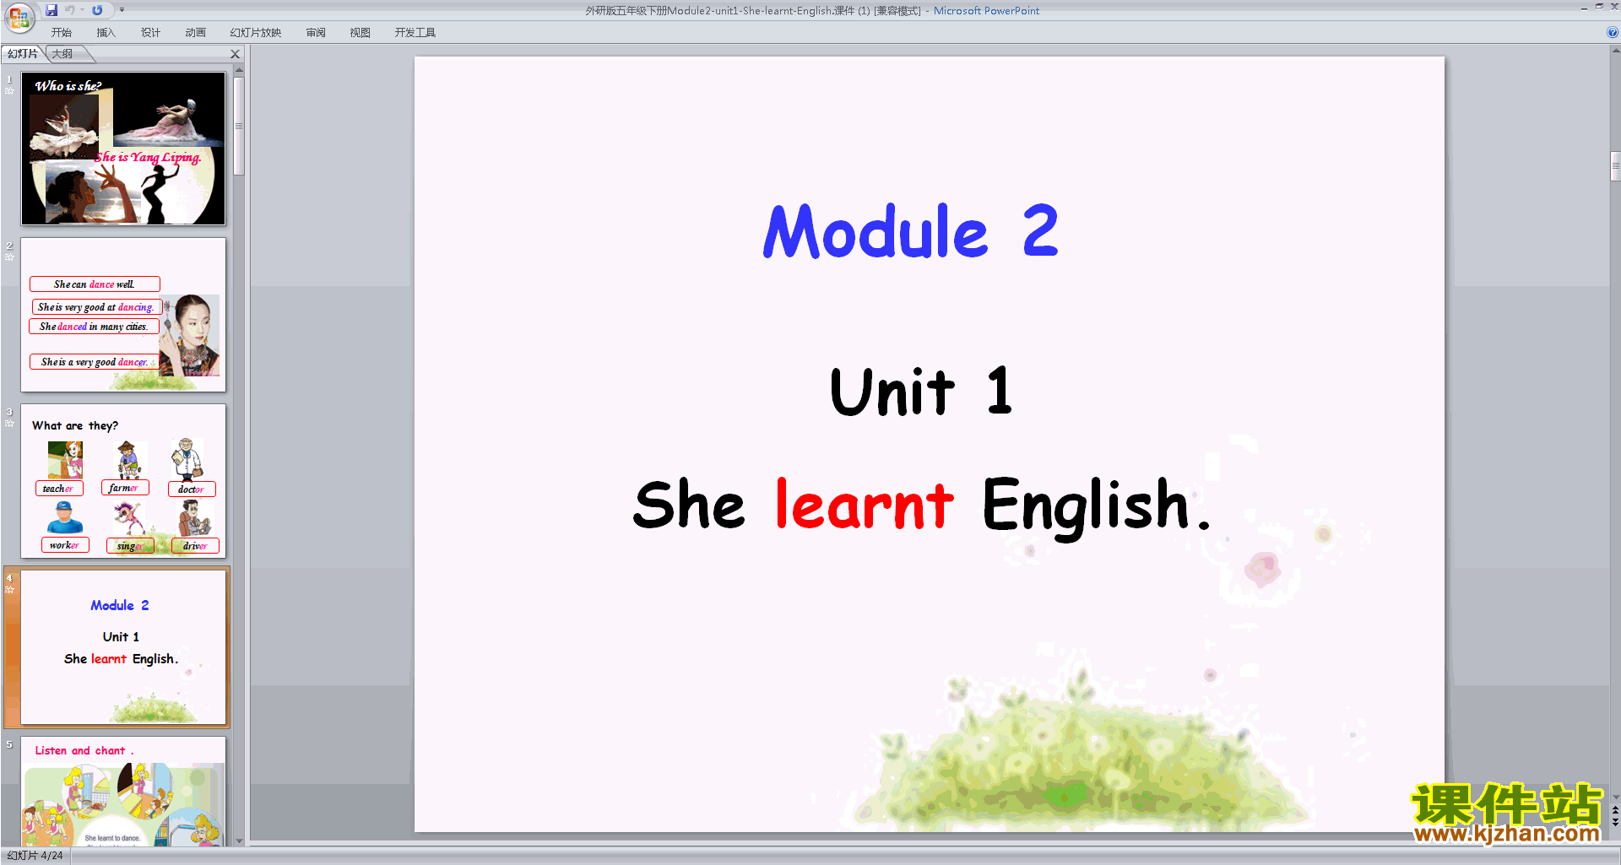
Task: Click status bar text '幻灯片 4/24'
Action: click(x=35, y=856)
